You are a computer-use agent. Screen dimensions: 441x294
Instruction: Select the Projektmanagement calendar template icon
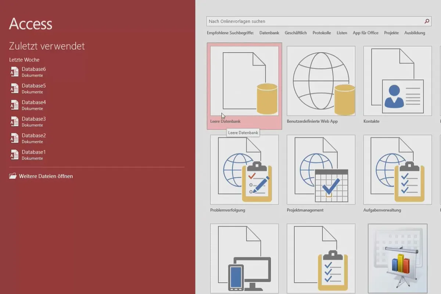[x=321, y=169]
